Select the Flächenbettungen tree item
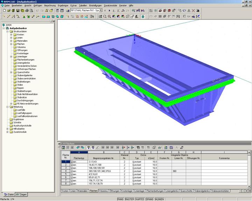 point(26,60)
